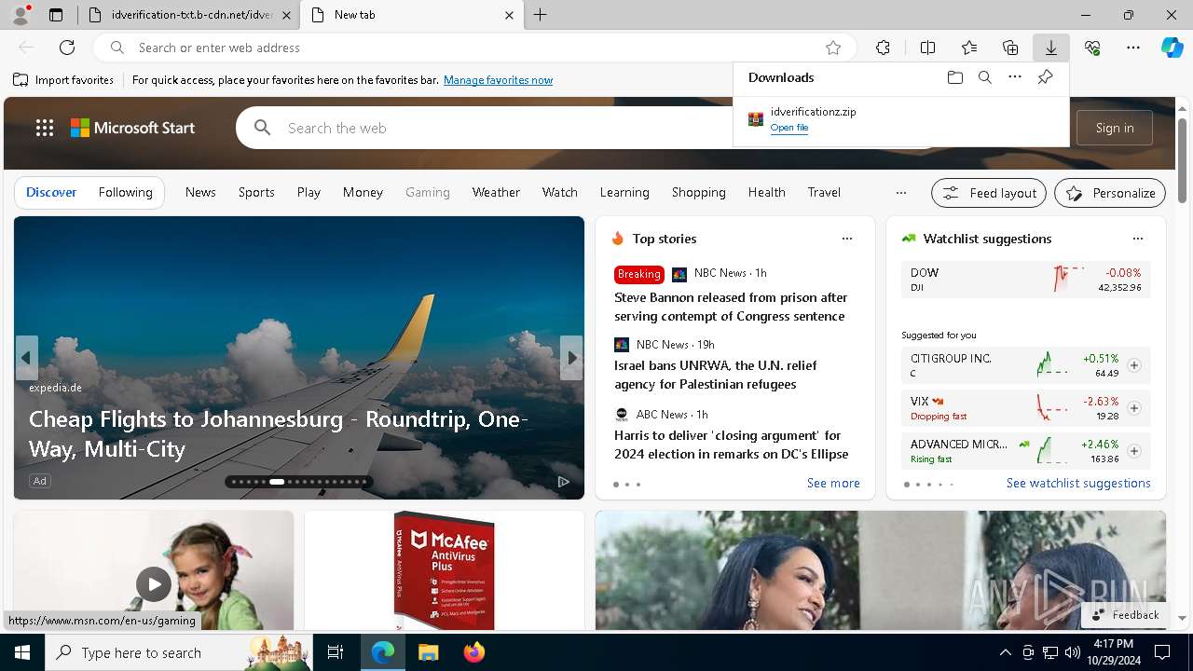This screenshot has height=671, width=1193.
Task: Open the Feed layout button
Action: coord(989,193)
